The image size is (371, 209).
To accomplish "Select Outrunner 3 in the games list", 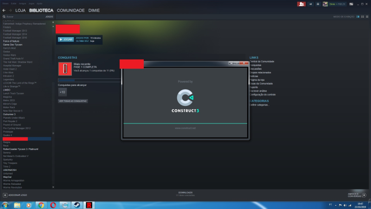I will 9,114.
